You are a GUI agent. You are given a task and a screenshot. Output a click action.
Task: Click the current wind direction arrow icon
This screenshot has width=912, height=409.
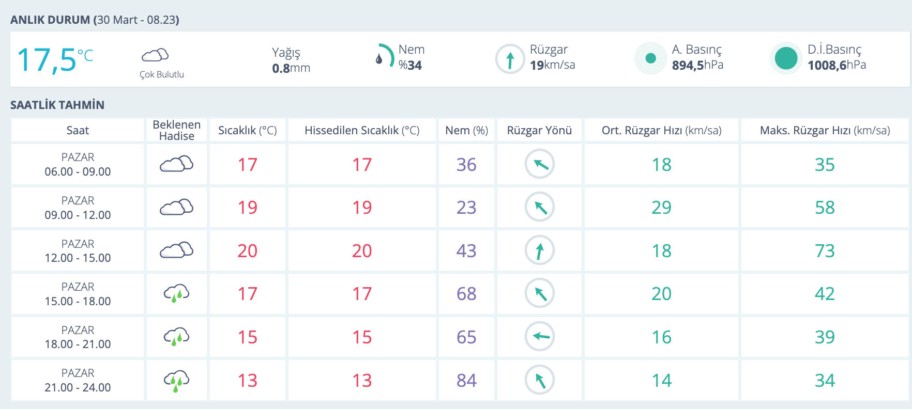coord(510,59)
